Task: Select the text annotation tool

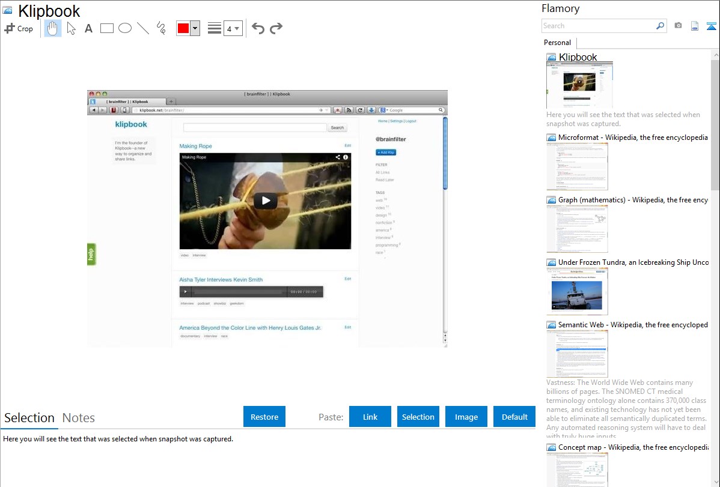Action: pyautogui.click(x=88, y=28)
